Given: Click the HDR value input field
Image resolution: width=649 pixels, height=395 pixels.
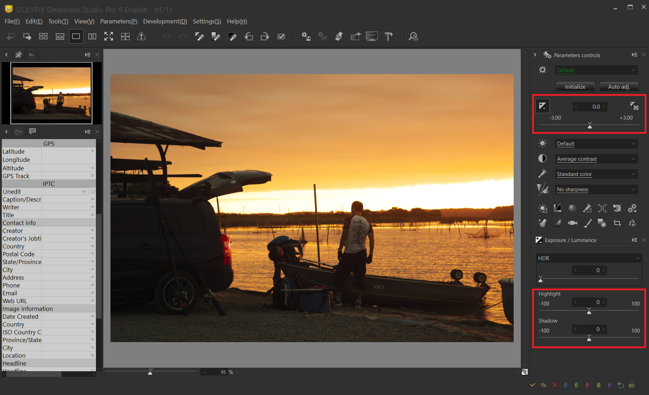Looking at the screenshot, I should point(589,270).
